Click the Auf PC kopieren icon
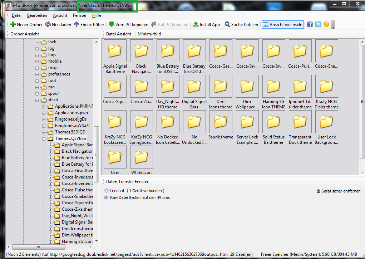 (154, 24)
